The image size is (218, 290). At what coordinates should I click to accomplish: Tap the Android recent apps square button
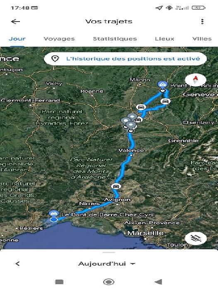59,282
